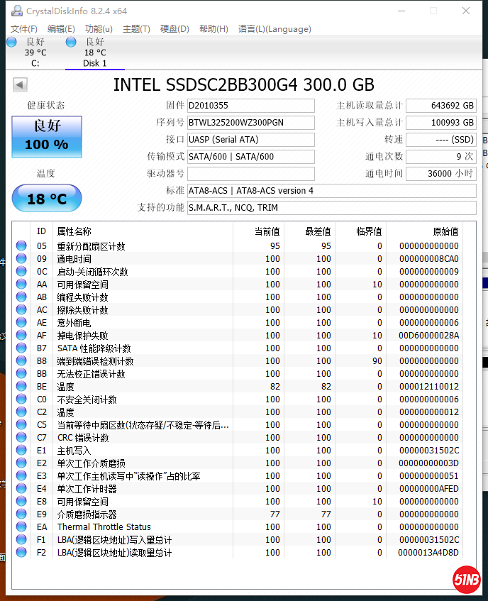Click the serial number field BTWL325200WZ300PGN
488x601 pixels.
[250, 123]
